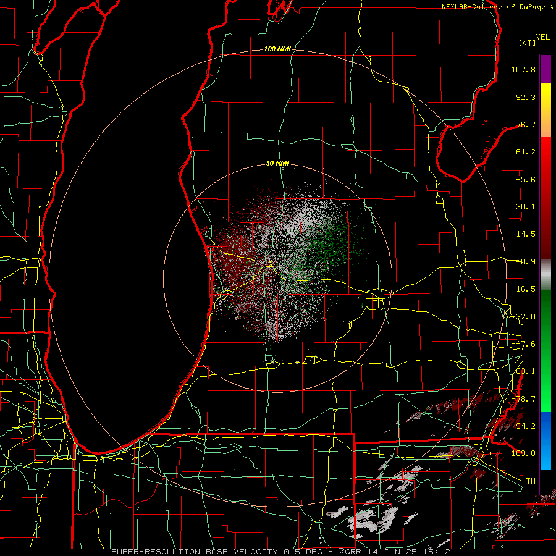Click the -0.9 velocity scale label
This screenshot has width=556, height=556.
tap(528, 262)
